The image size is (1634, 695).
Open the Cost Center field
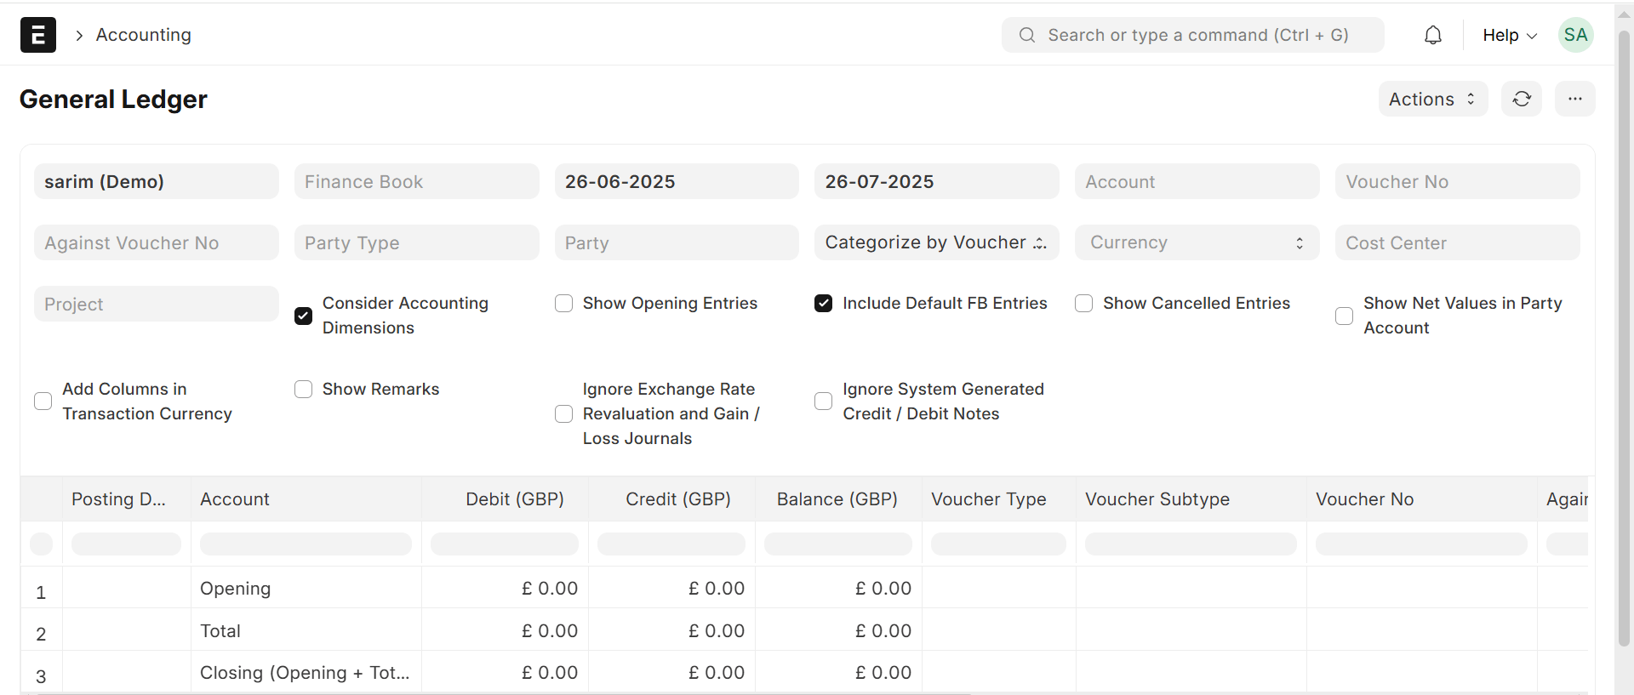(1458, 242)
